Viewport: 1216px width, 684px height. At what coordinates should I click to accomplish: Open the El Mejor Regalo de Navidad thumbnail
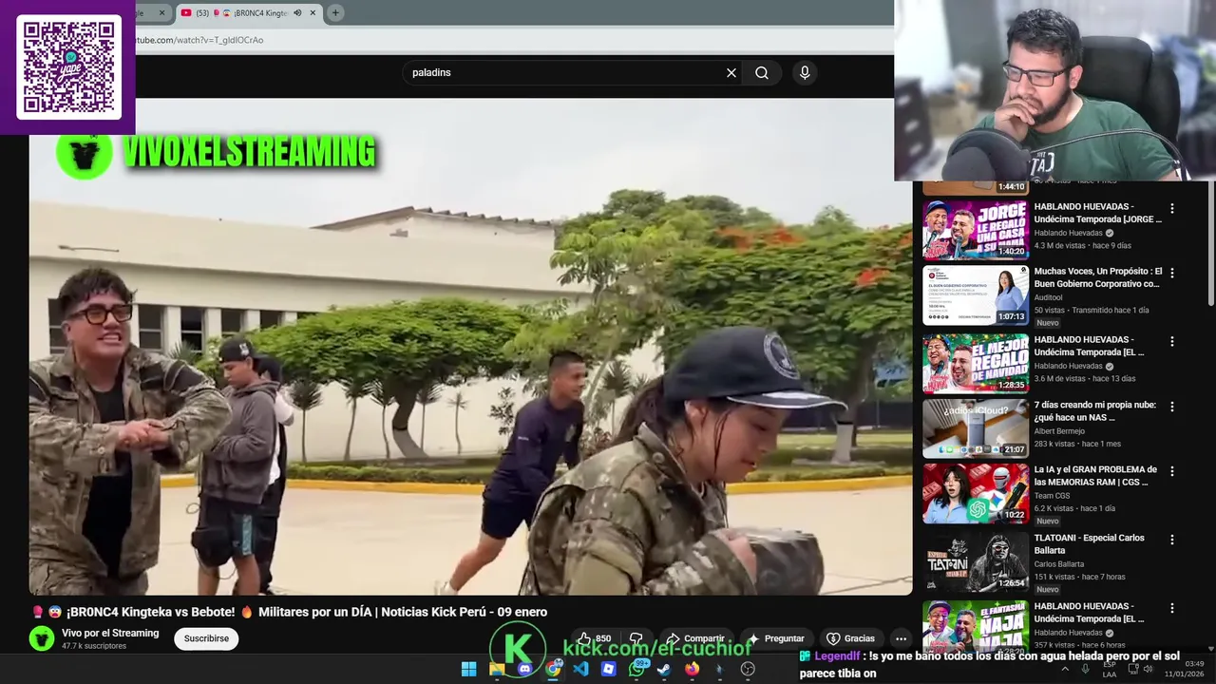coord(976,362)
